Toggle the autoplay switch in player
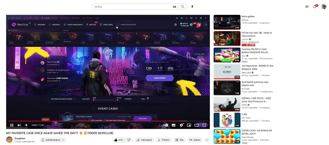 click(x=166, y=125)
